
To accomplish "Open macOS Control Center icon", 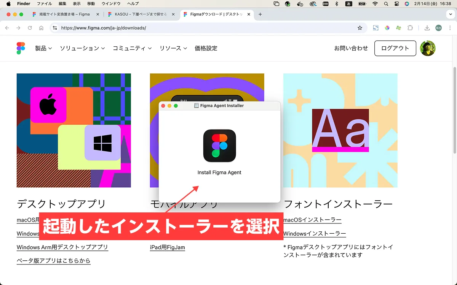I will tap(396, 4).
